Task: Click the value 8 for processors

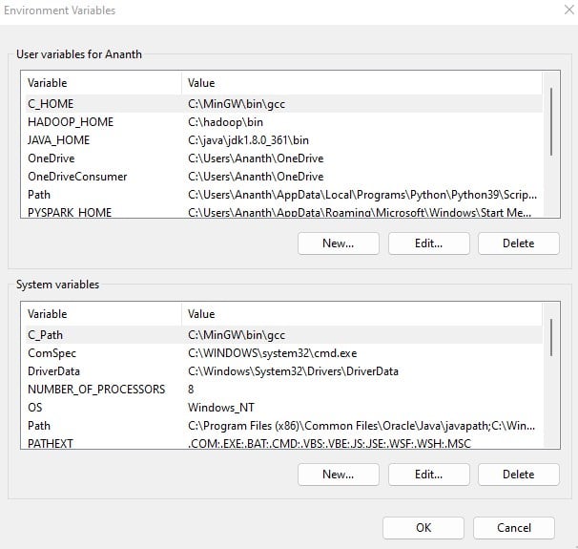Action: [191, 389]
